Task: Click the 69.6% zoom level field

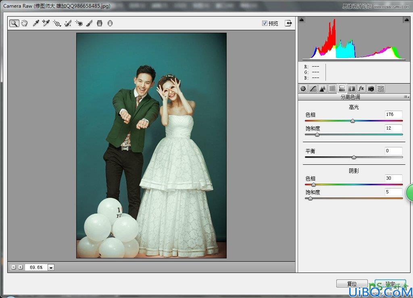Action: point(36,267)
